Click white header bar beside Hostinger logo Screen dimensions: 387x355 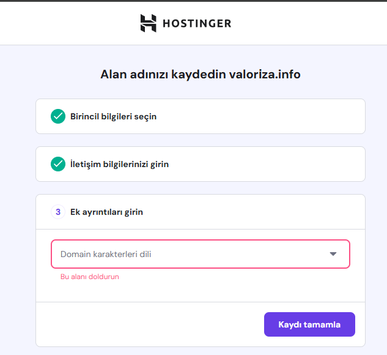[309, 23]
